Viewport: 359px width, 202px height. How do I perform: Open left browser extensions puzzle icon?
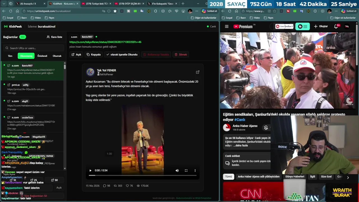pyautogui.click(x=156, y=11)
